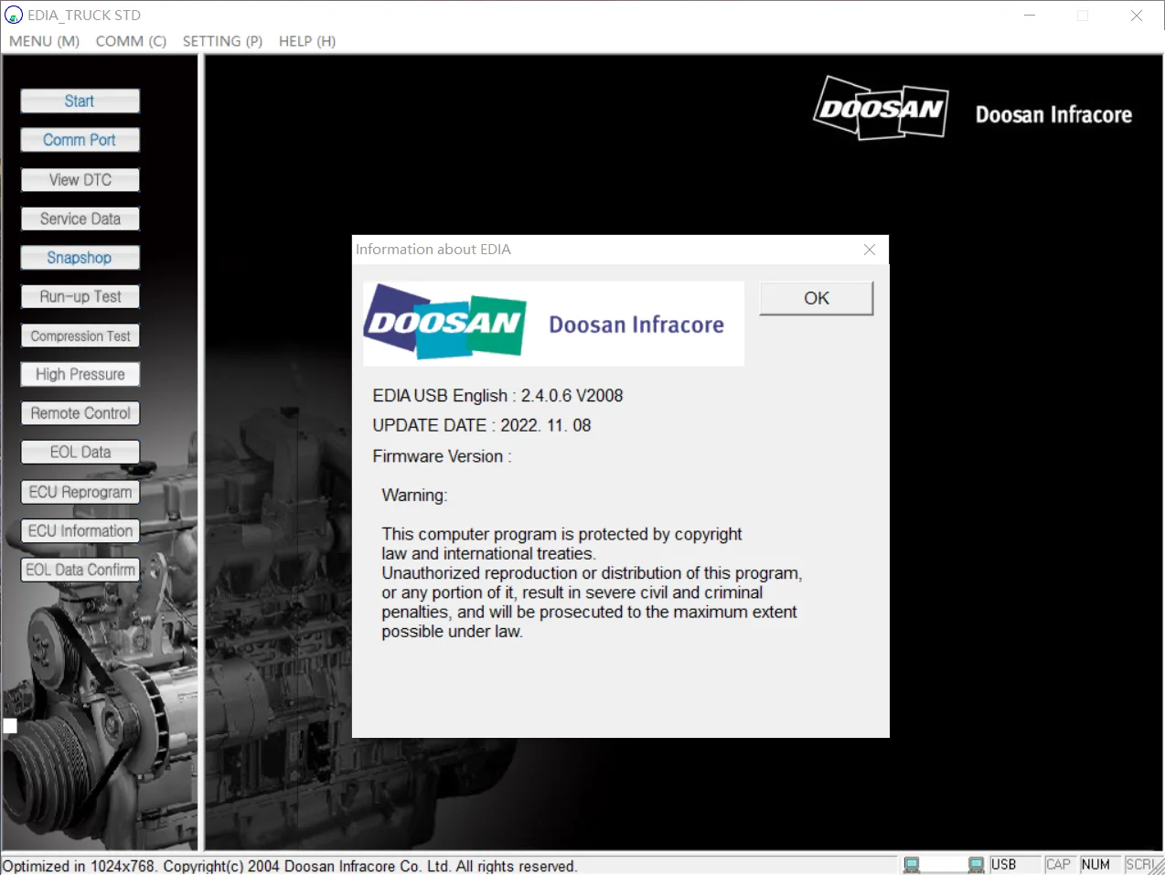The image size is (1165, 875).
Task: View ECU Information
Action: pyautogui.click(x=80, y=531)
